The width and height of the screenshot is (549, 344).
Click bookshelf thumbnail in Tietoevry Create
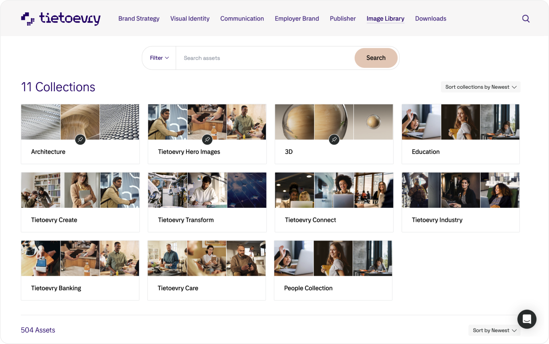[40, 190]
